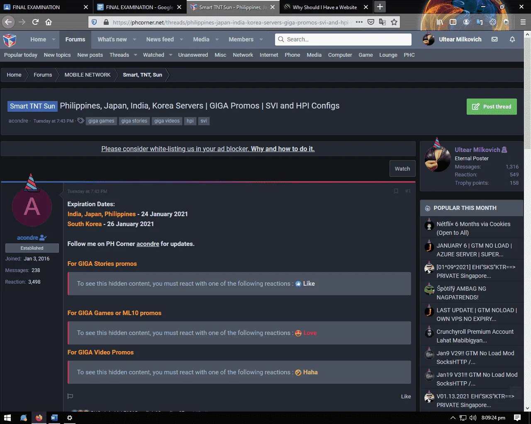The width and height of the screenshot is (531, 424).
Task: Open MOBILE NETWORK breadcrumb
Action: [x=88, y=75]
